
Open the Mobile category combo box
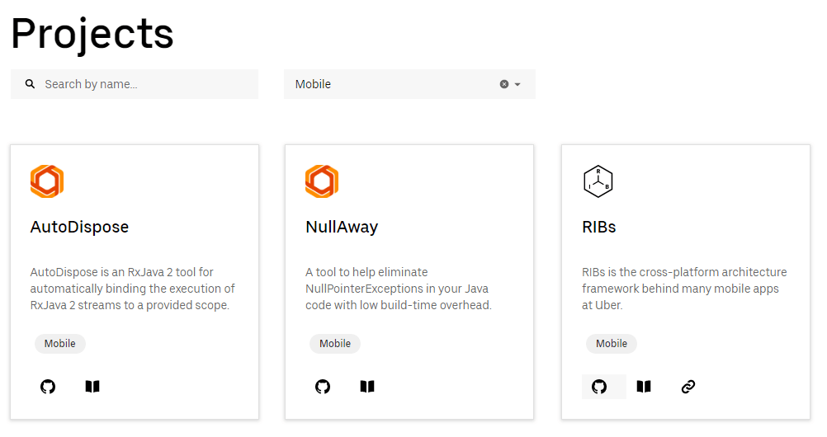click(x=388, y=84)
